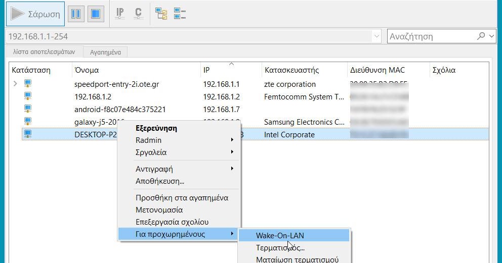Open the Αντιγραφή submenu
This screenshot has height=263, width=502.
(179, 169)
